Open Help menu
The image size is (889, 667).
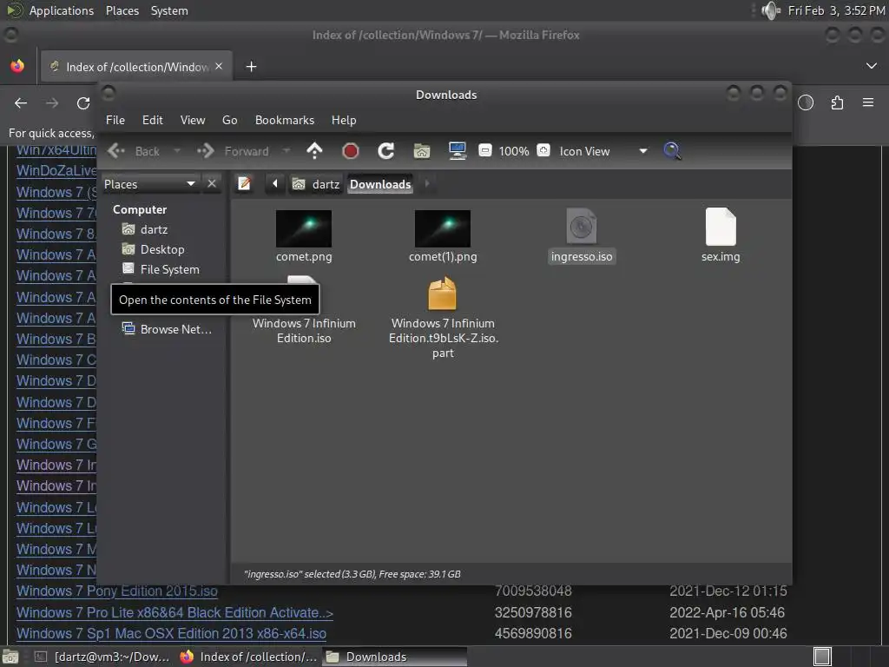[344, 120]
